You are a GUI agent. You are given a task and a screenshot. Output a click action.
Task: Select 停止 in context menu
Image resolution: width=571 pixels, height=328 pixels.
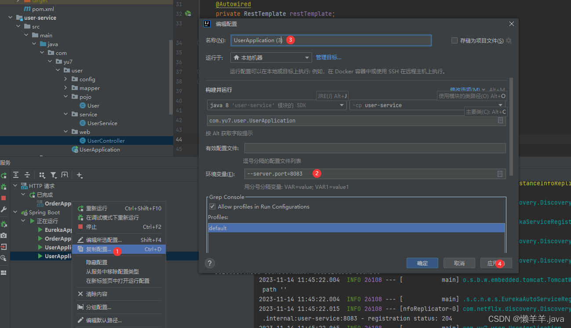119,227
